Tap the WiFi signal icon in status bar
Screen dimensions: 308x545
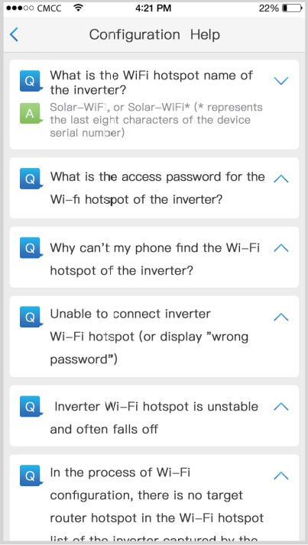click(x=79, y=8)
